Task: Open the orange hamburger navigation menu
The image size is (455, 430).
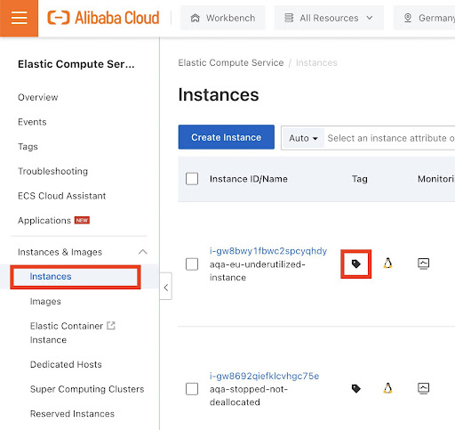Action: tap(19, 18)
